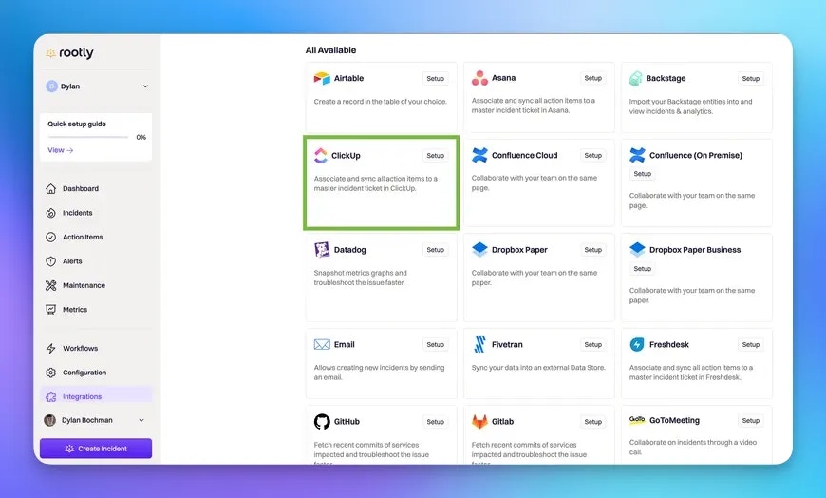Click the Confluence Cloud logo icon
Viewport: 826px width, 498px height.
pyautogui.click(x=479, y=155)
